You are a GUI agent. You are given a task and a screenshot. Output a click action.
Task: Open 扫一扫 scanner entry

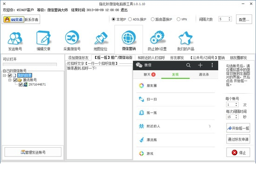coord(175,99)
